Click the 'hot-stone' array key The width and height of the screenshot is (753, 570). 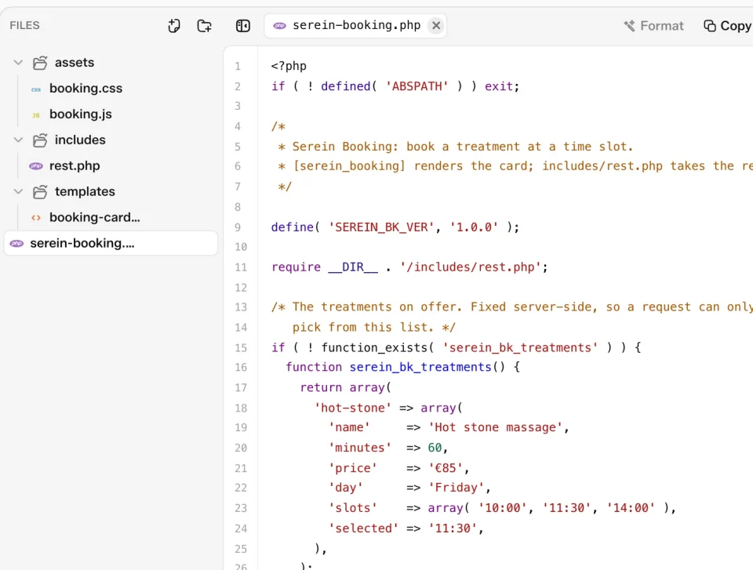pos(352,408)
